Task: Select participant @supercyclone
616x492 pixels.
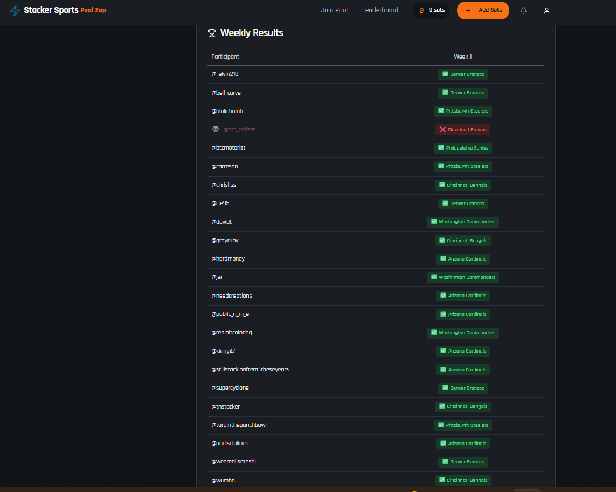Action: coord(230,388)
